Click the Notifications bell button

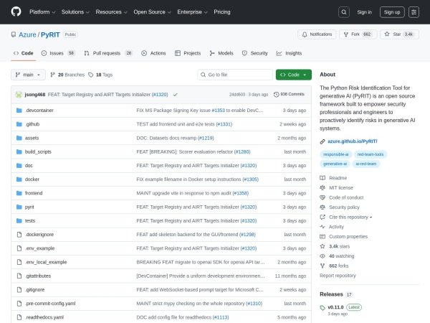click(x=317, y=34)
